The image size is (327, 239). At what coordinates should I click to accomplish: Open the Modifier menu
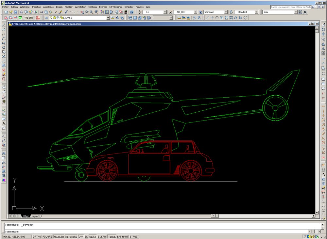pyautogui.click(x=69, y=7)
